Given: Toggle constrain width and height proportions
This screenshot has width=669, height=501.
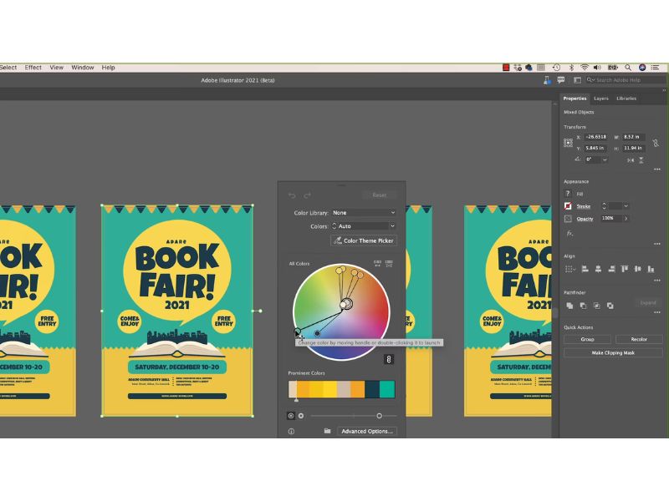Looking at the screenshot, I should click(x=656, y=143).
